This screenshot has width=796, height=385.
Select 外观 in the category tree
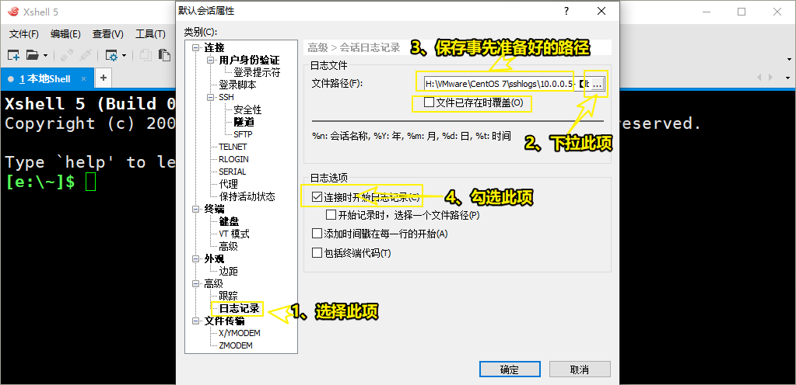coord(214,258)
